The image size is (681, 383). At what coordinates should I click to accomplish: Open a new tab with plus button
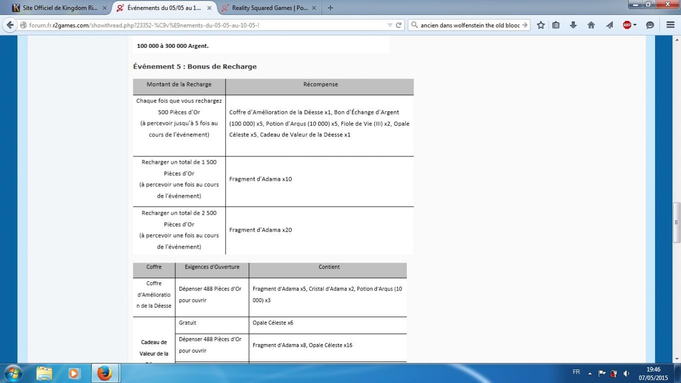point(330,8)
